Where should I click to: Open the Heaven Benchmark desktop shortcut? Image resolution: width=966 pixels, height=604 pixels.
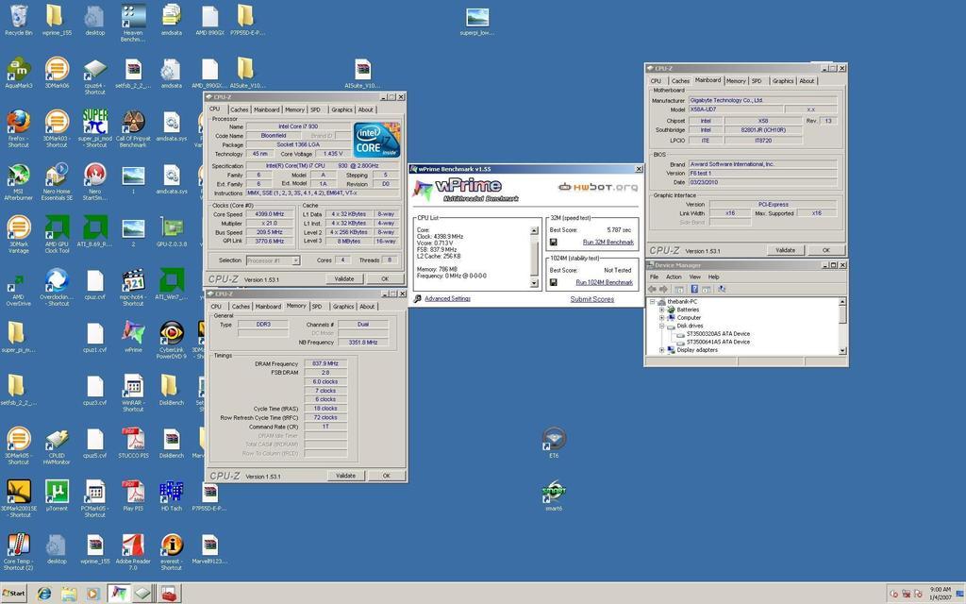click(133, 23)
